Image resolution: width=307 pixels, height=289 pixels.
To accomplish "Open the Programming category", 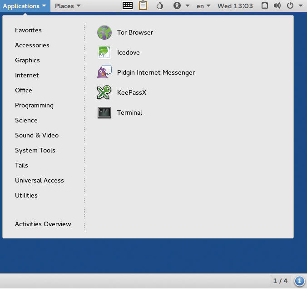I will (x=34, y=106).
